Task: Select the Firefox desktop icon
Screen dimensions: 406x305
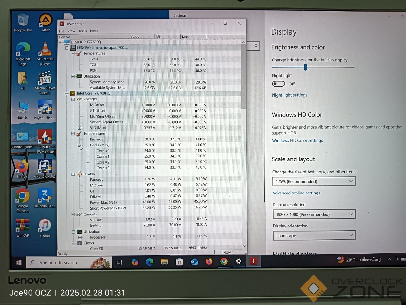Action: click(22, 169)
